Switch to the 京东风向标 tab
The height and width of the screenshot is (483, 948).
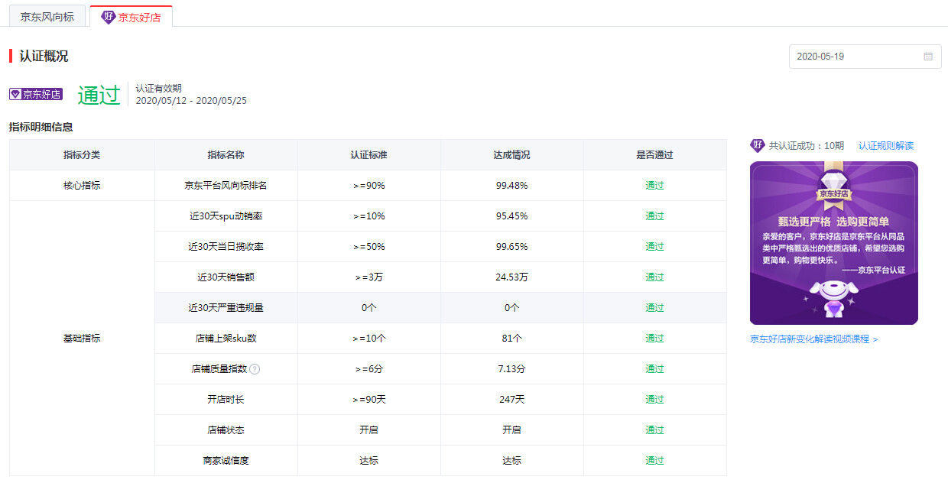pyautogui.click(x=47, y=16)
